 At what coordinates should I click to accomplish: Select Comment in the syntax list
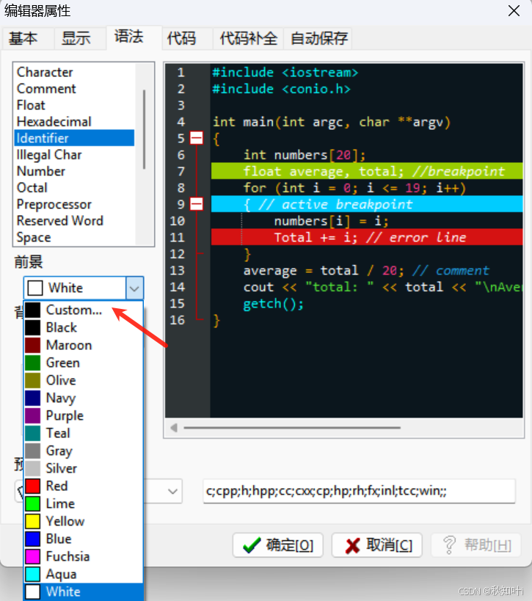click(74, 89)
